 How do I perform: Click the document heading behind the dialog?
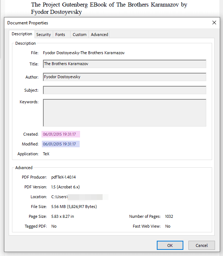(x=109, y=8)
